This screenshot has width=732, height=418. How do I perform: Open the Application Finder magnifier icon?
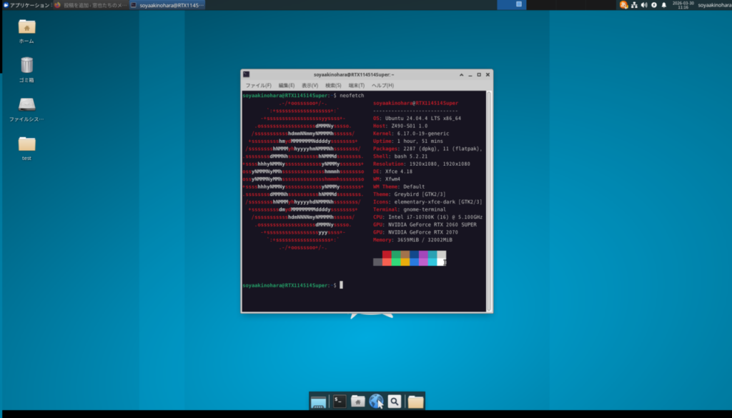395,402
